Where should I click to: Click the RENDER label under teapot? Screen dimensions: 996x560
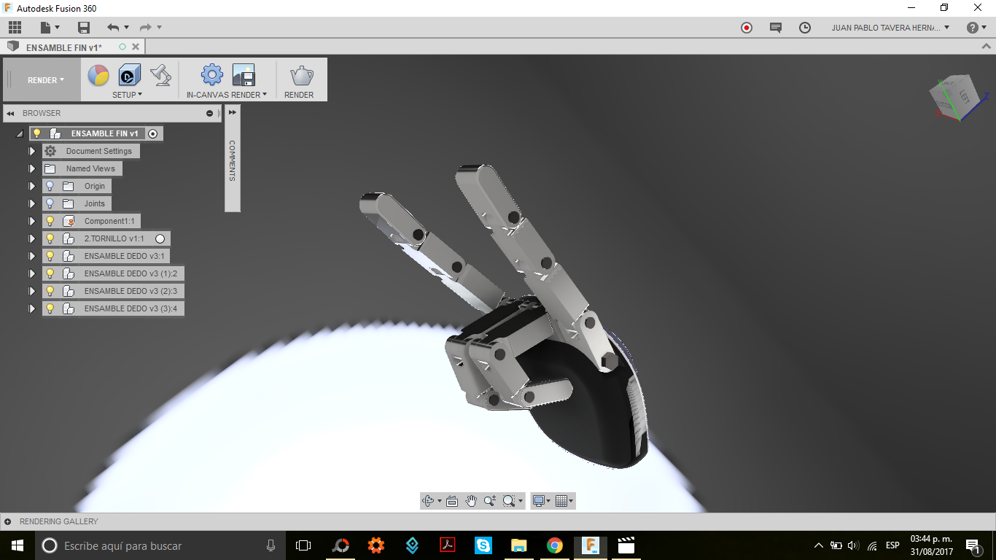pos(299,95)
